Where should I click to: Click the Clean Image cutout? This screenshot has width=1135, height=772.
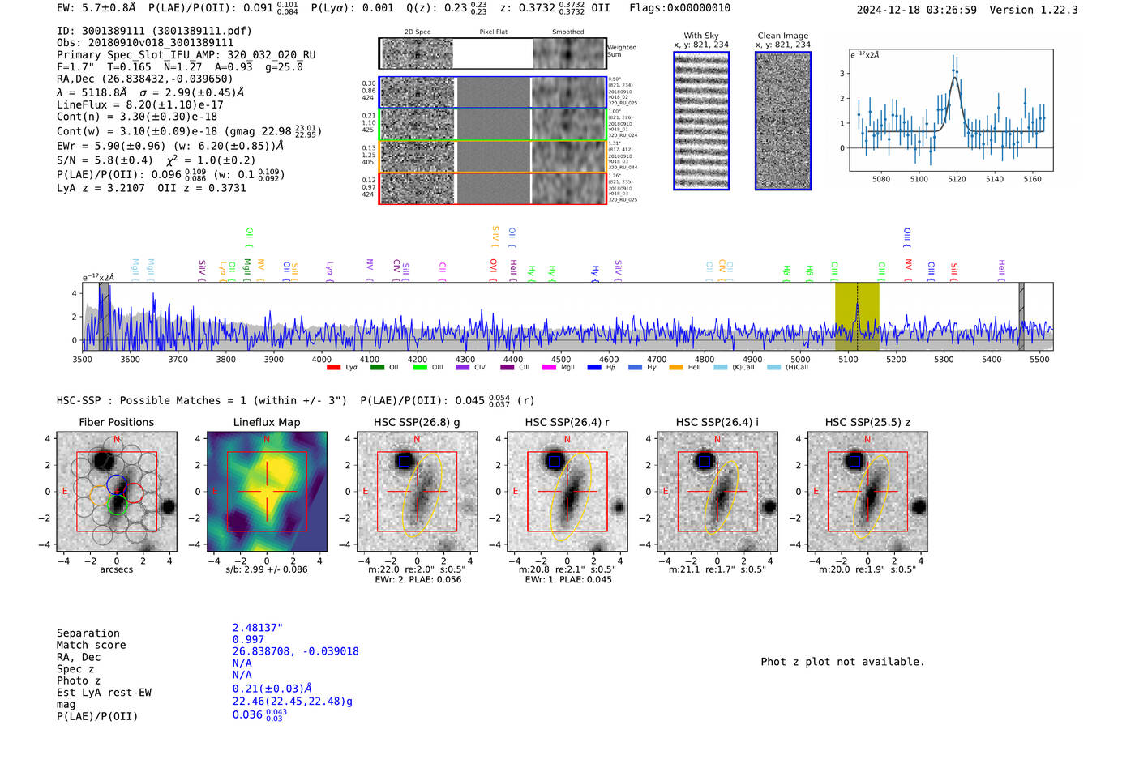[x=783, y=121]
